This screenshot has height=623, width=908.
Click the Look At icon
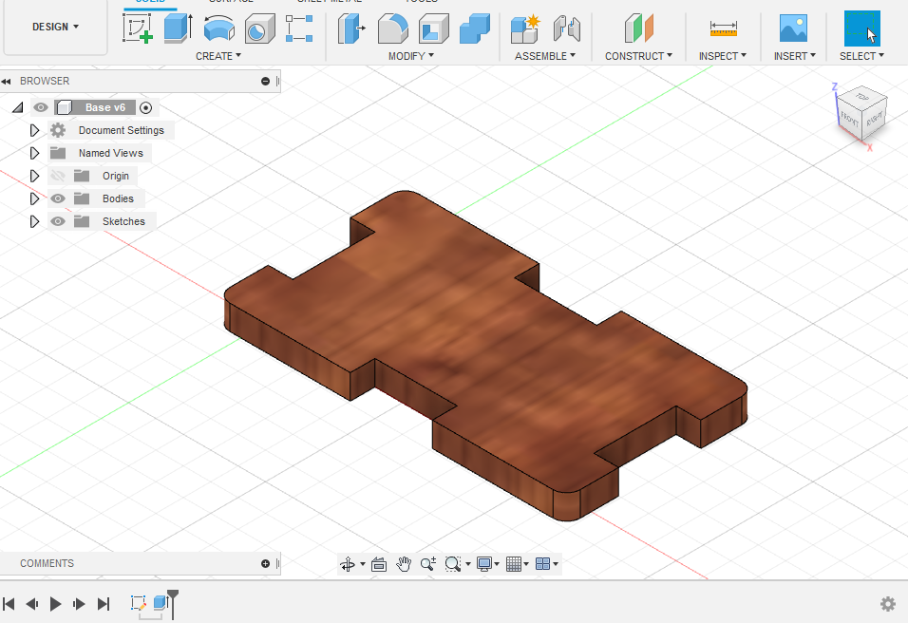[379, 564]
